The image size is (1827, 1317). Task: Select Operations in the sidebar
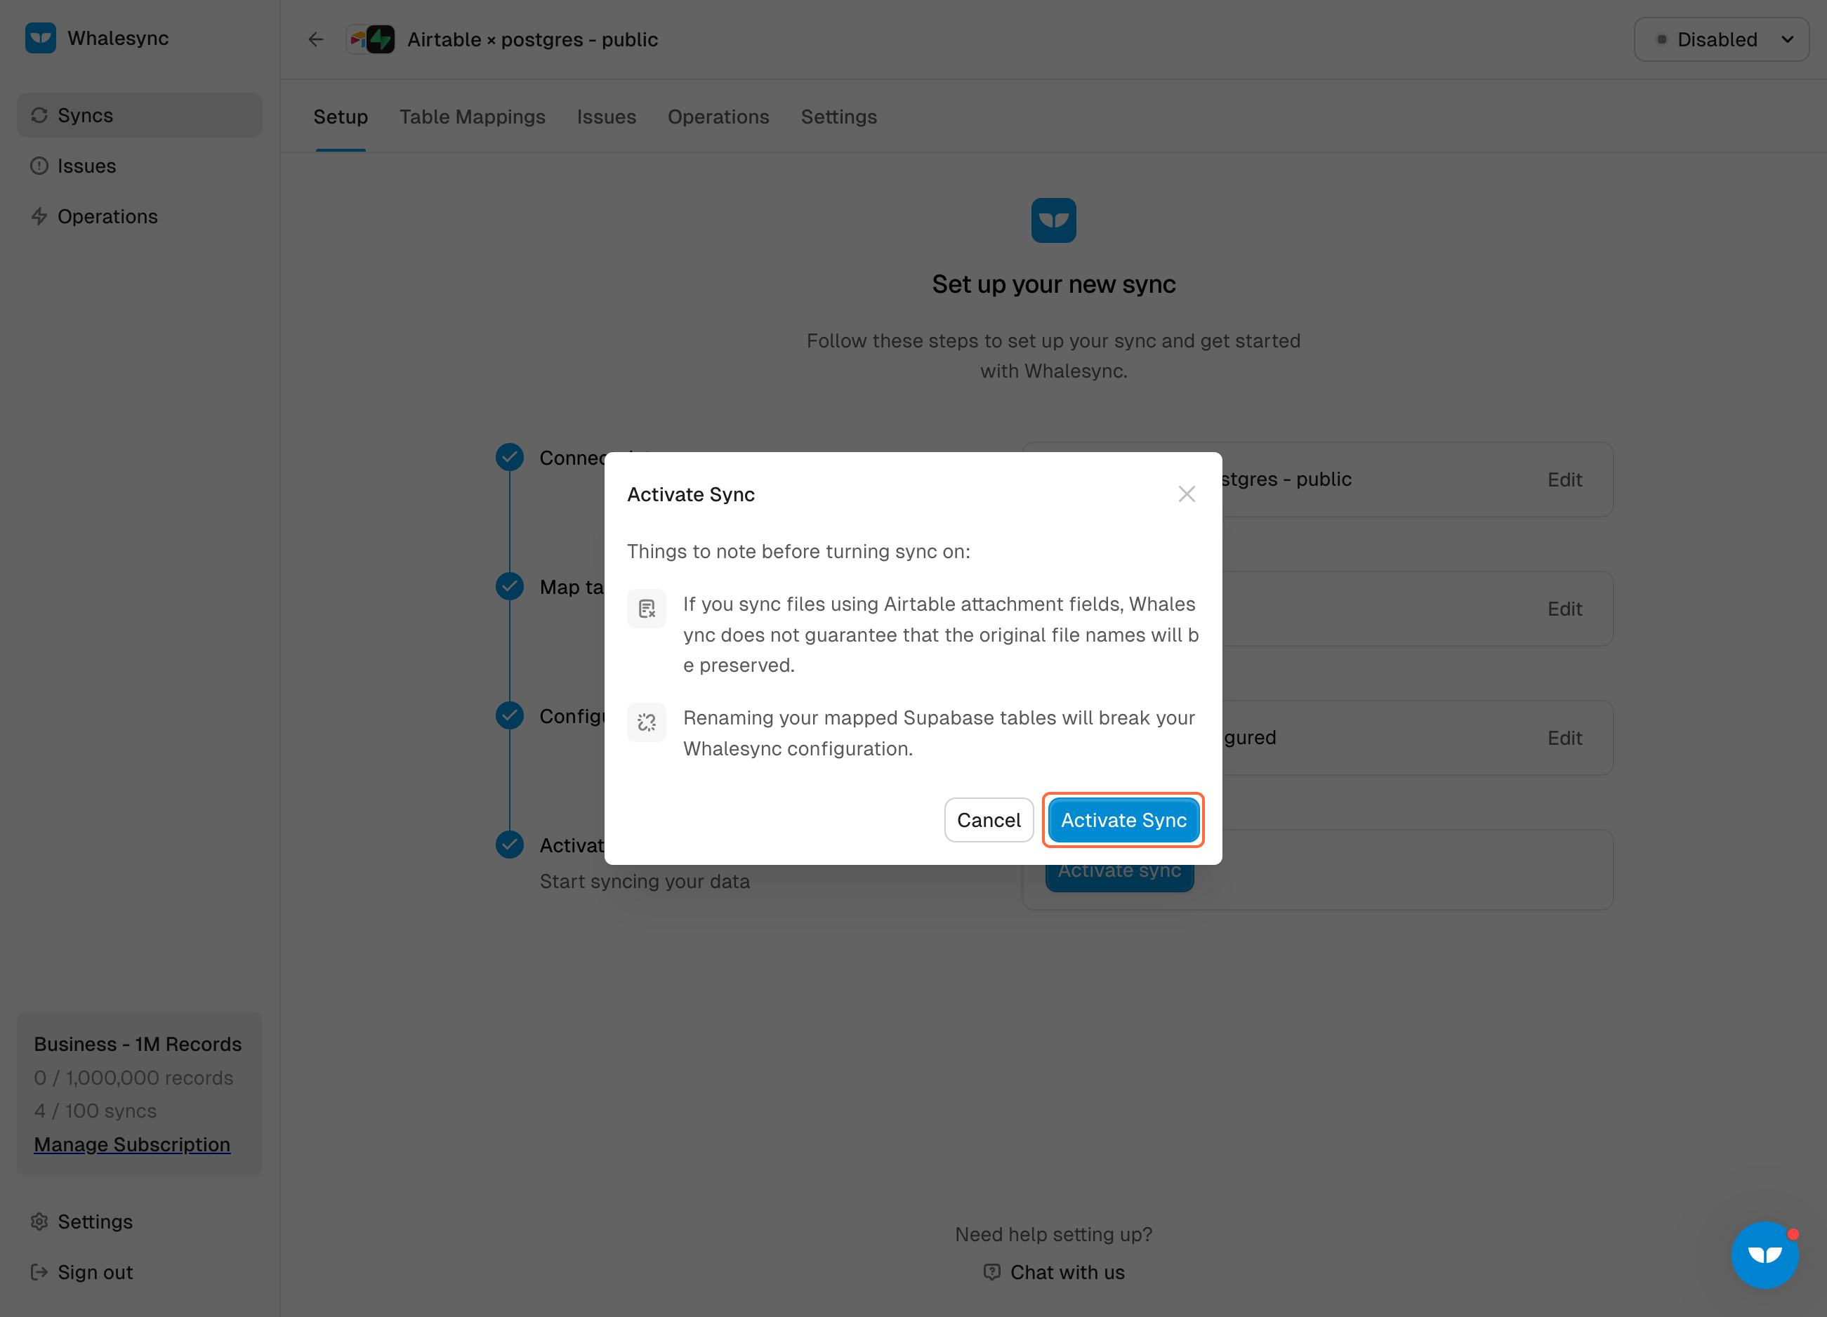click(139, 217)
